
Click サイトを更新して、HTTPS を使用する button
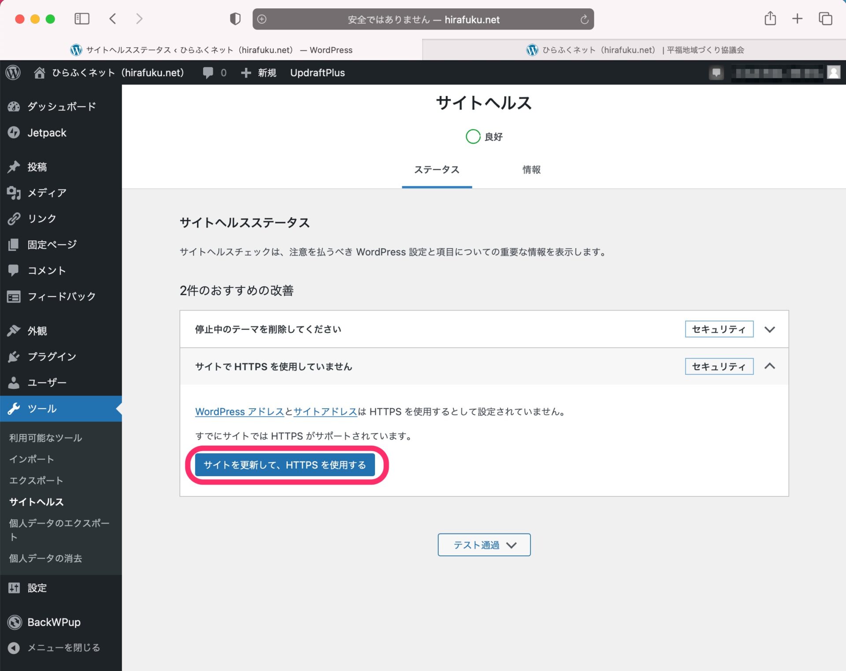285,465
